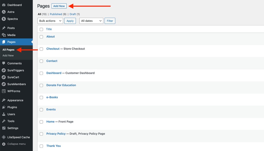Click the Comments speech bubble icon
The image size is (264, 151).
pos(4,63)
